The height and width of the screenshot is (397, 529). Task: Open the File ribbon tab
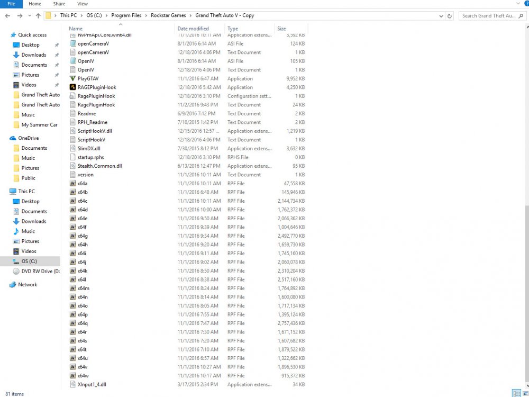(11, 4)
